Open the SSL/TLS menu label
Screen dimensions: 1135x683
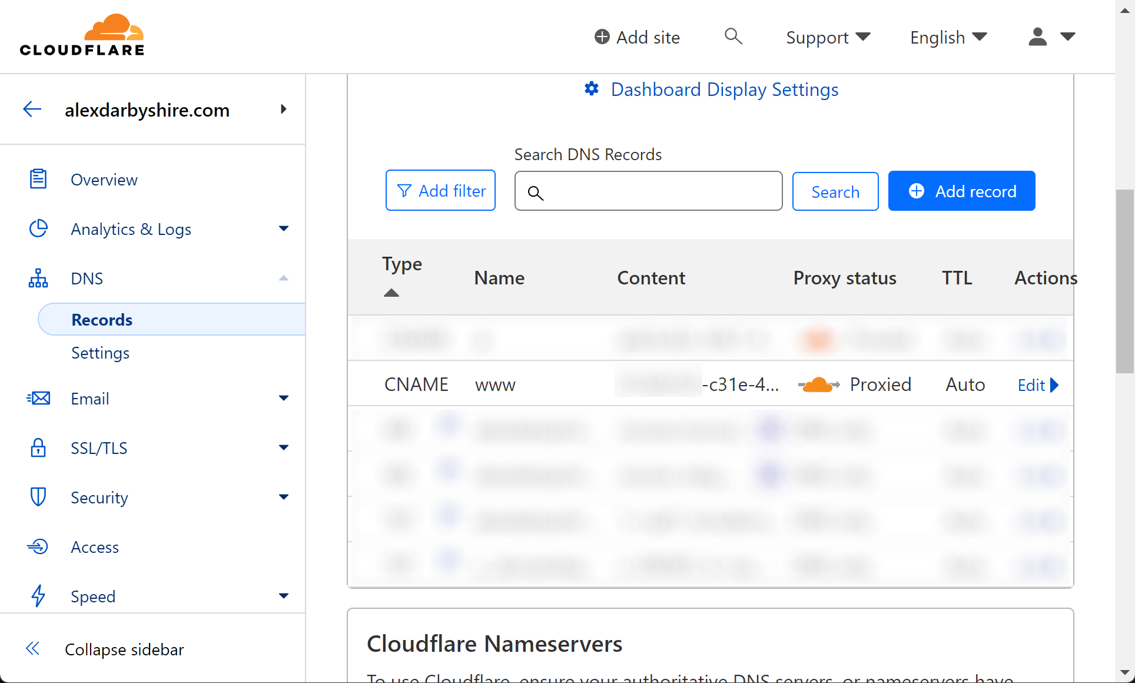99,448
